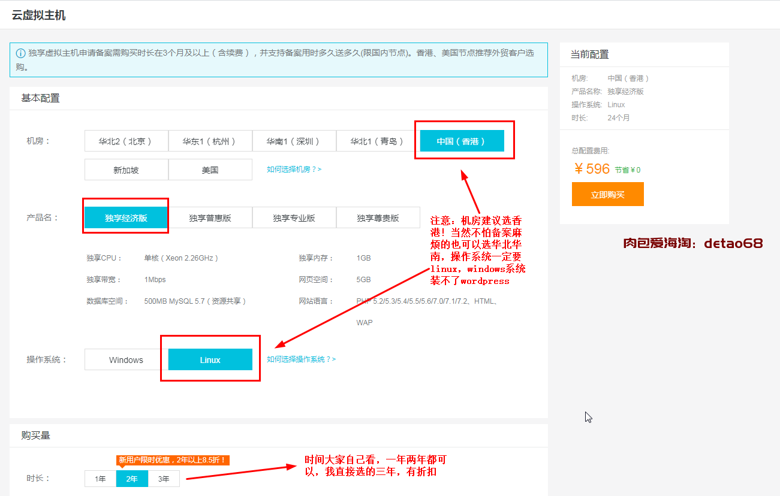Select the 新加坡 data center

126,170
